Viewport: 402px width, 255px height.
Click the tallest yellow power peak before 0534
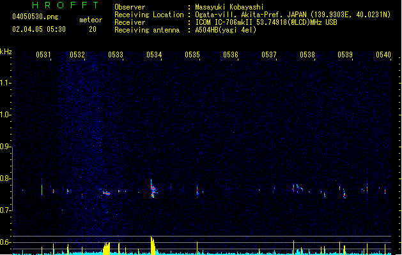[153, 245]
